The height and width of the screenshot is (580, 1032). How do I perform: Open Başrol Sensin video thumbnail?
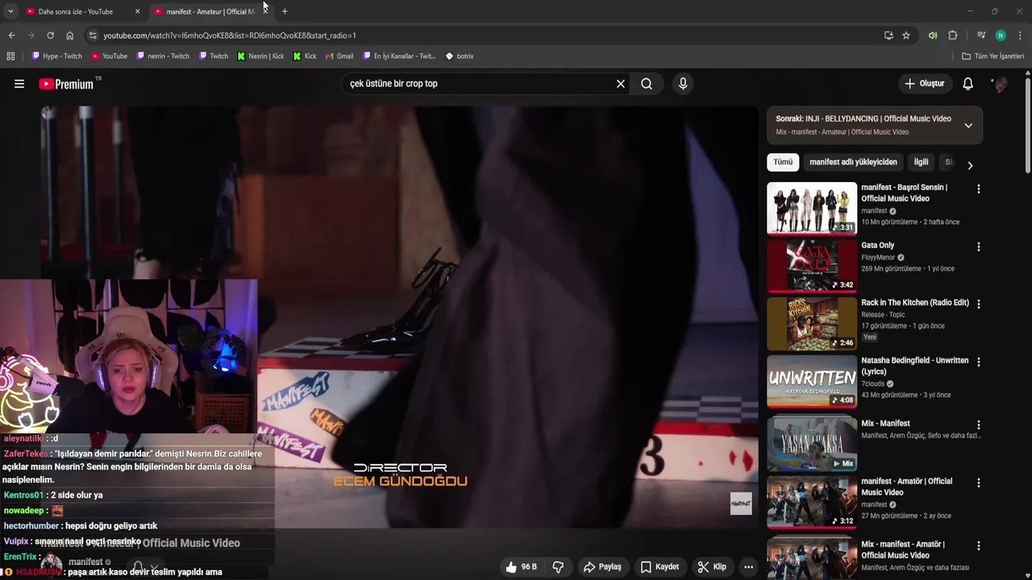[812, 208]
